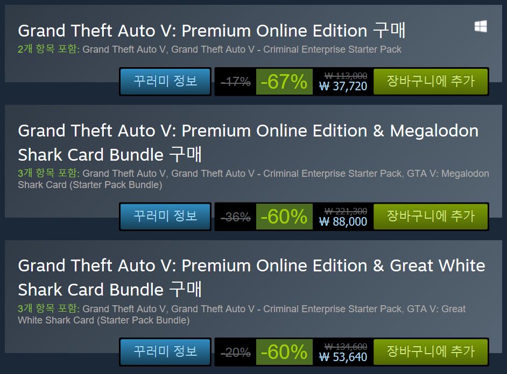Click the ₩37,720 discounted price

point(343,86)
